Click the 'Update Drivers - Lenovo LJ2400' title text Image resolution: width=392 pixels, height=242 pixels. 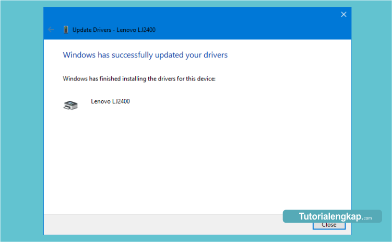pyautogui.click(x=114, y=30)
